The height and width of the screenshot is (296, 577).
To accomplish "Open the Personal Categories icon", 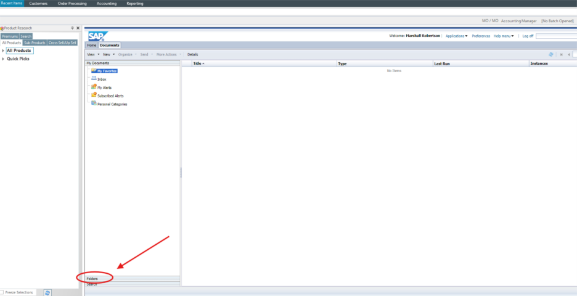I will point(94,104).
